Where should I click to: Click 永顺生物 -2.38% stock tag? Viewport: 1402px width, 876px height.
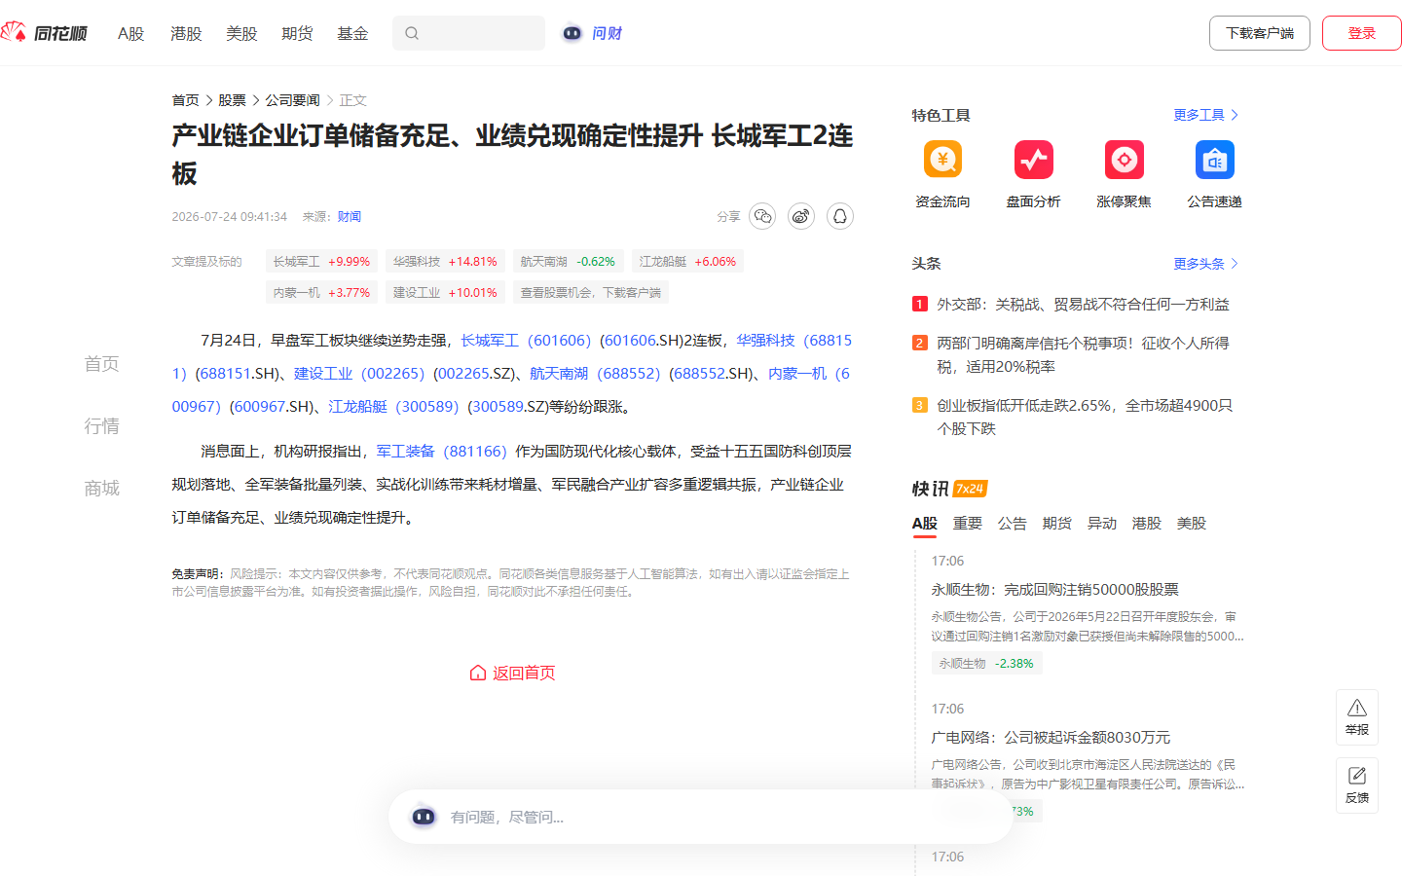pyautogui.click(x=986, y=664)
